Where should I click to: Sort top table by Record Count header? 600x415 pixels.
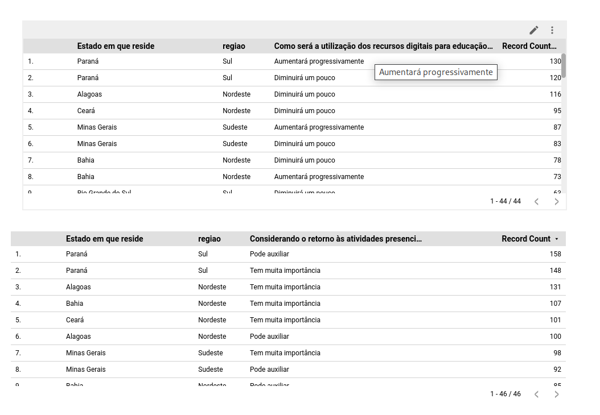coord(529,46)
